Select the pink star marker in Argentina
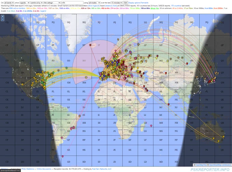 (x=62, y=138)
